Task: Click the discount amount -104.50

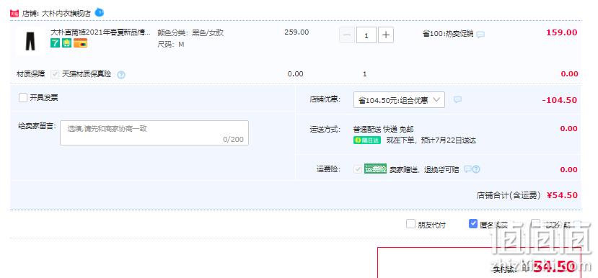Action: (560, 100)
